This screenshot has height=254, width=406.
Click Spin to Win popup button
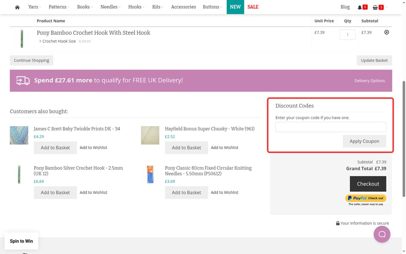pos(22,241)
